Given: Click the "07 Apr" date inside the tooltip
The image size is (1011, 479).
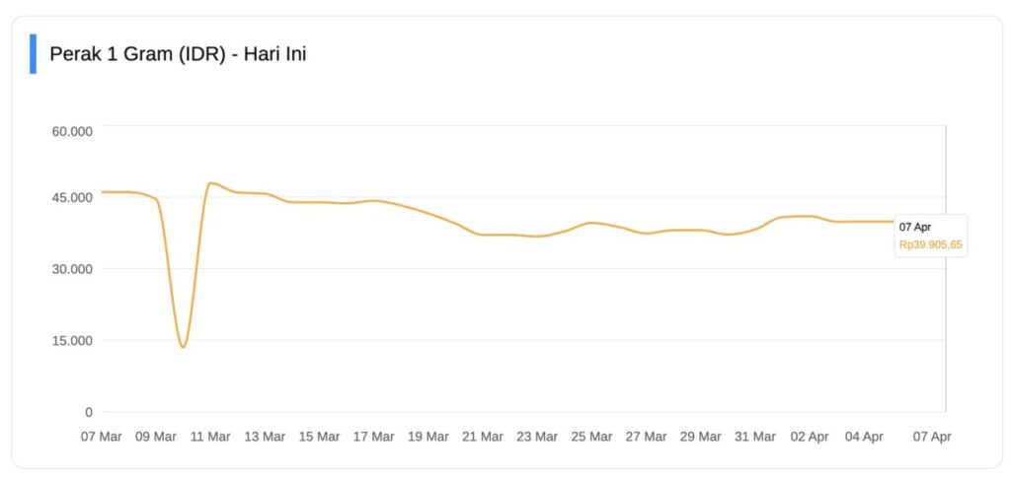Looking at the screenshot, I should (915, 227).
